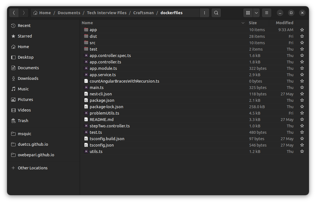Star the app folder

tap(302, 30)
